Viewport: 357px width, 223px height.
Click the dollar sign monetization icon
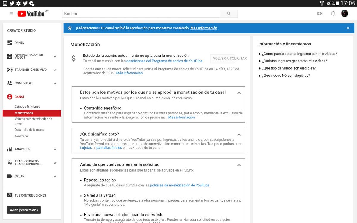pyautogui.click(x=73, y=58)
